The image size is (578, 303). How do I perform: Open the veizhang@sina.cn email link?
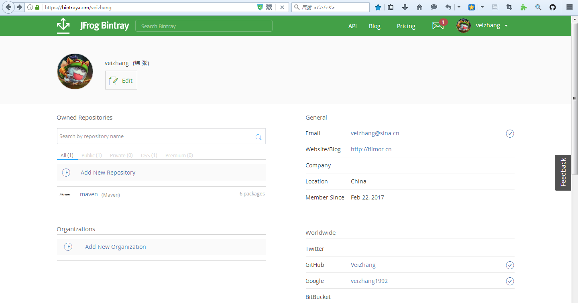(375, 133)
